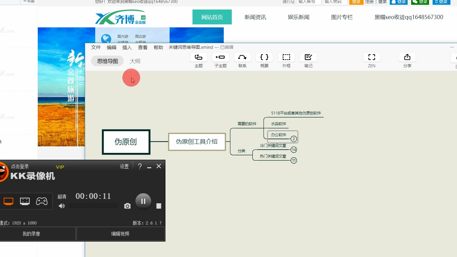Open the 查看 menu in XMind
Image resolution: width=457 pixels, height=257 pixels.
(x=143, y=47)
